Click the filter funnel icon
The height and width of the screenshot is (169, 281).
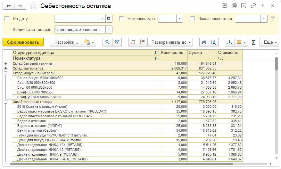click(273, 18)
